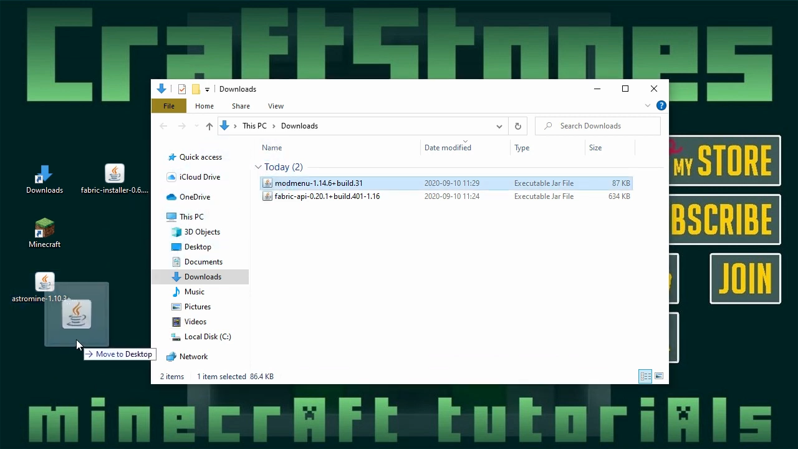Viewport: 798px width, 449px height.
Task: Open Pictures folder in sidebar
Action: pyautogui.click(x=191, y=307)
